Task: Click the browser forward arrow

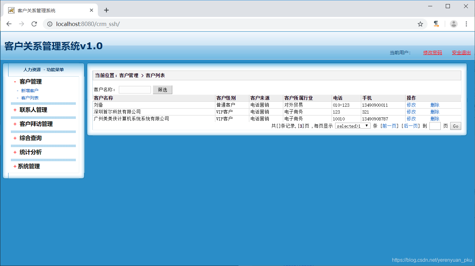Action: [x=21, y=24]
